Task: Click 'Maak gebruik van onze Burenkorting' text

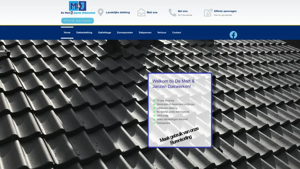Action: 180,136
